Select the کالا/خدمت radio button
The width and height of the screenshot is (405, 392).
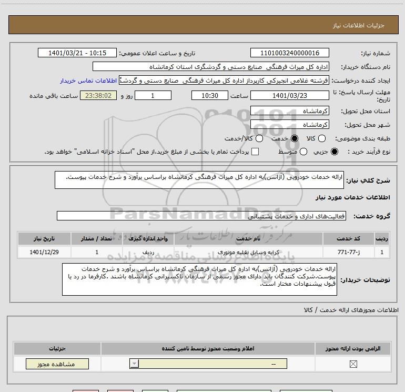point(259,138)
